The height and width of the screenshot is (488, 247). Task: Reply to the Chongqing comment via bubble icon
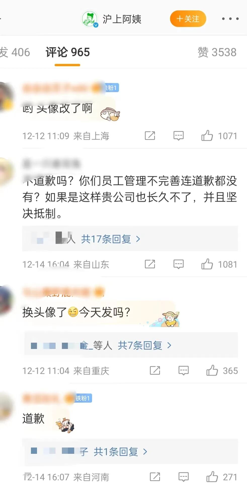tap(184, 371)
